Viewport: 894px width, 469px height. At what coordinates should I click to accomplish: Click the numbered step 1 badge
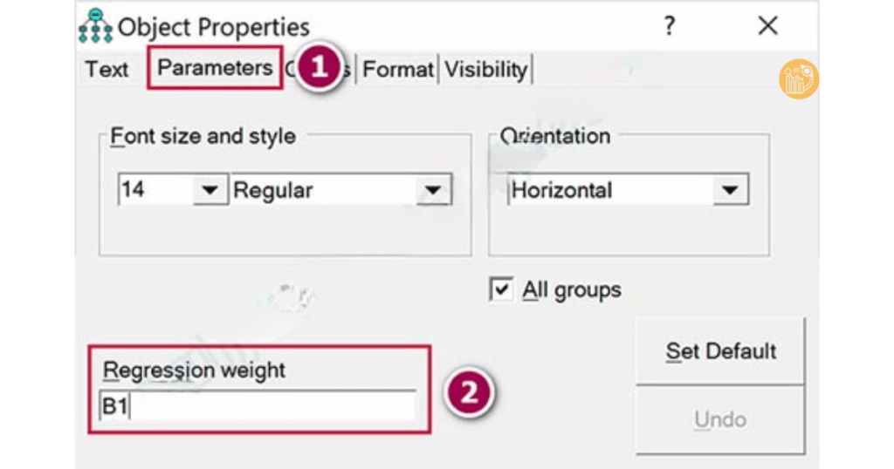click(319, 68)
